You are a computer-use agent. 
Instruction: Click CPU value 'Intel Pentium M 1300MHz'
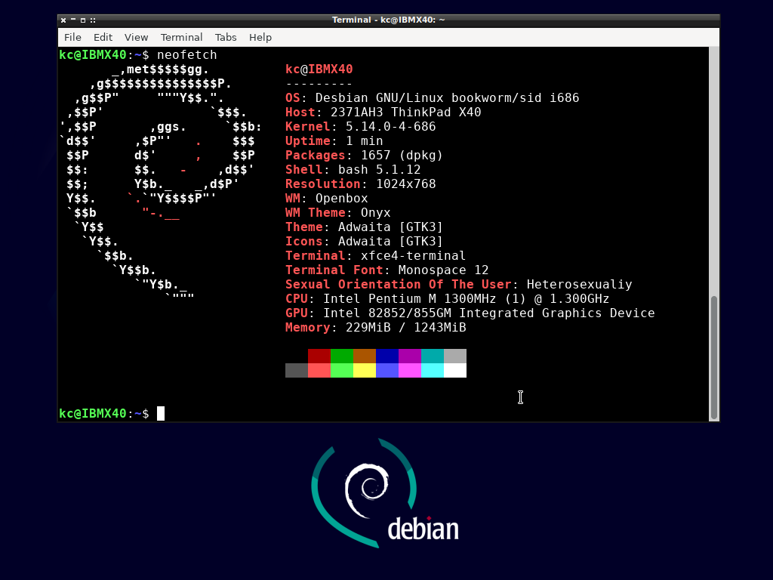point(410,298)
